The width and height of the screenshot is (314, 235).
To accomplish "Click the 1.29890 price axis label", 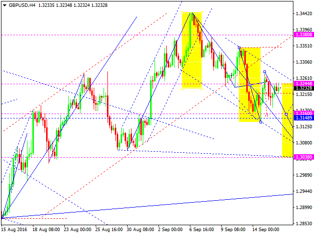I will (x=304, y=175).
